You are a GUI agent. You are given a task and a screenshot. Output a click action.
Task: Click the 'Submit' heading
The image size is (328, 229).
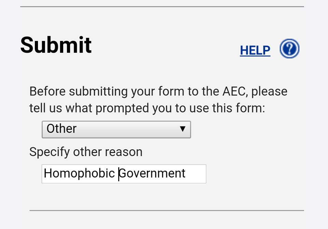coord(56,45)
